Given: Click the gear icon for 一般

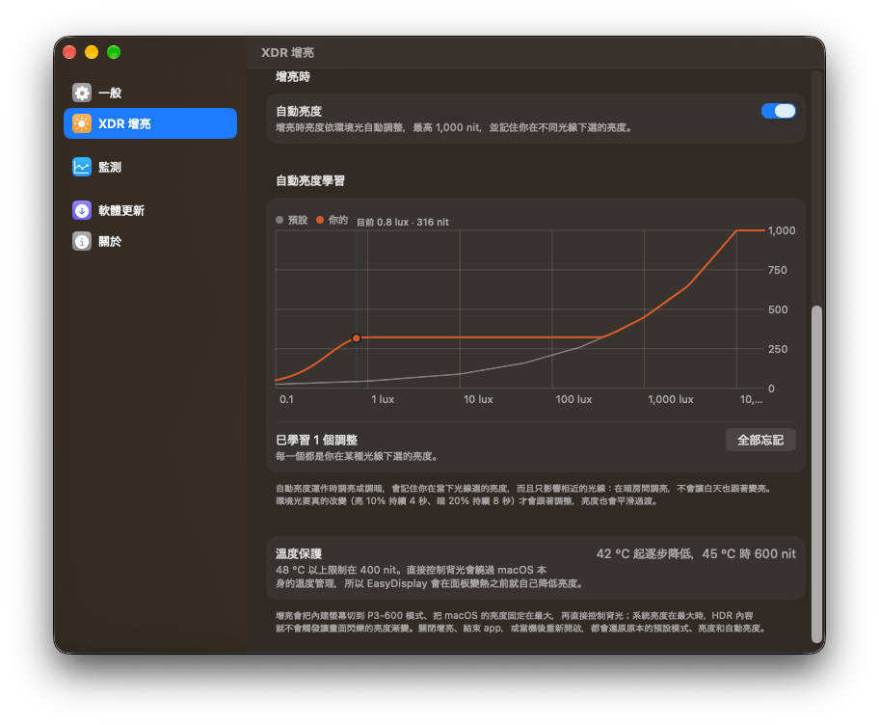Looking at the screenshot, I should [82, 93].
